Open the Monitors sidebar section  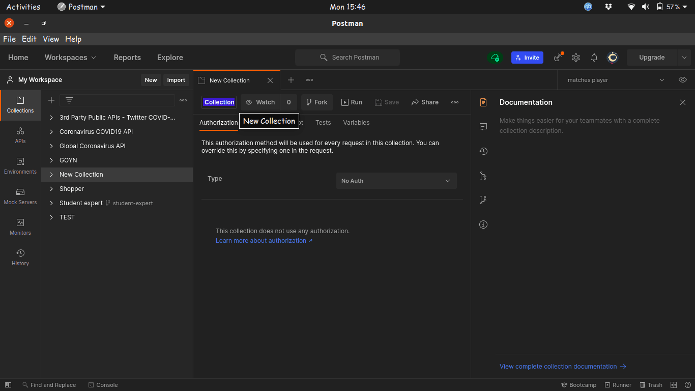click(x=20, y=227)
